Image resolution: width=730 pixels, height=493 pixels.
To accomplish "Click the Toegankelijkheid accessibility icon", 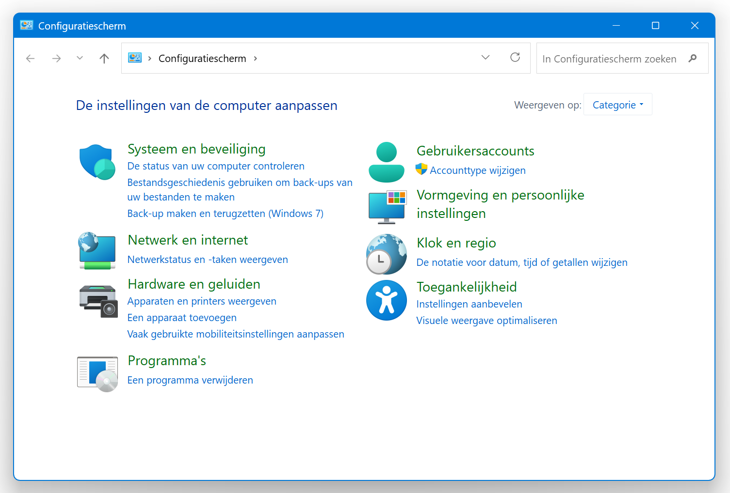I will point(386,300).
